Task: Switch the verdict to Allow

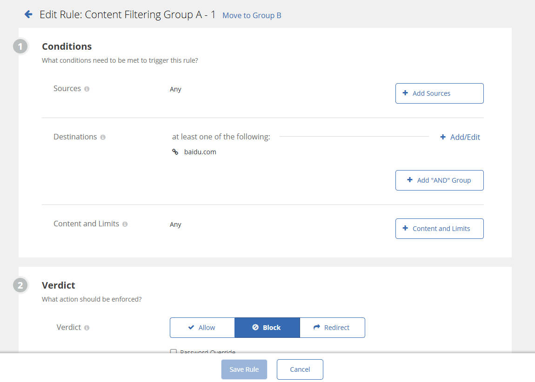Action: (x=202, y=327)
